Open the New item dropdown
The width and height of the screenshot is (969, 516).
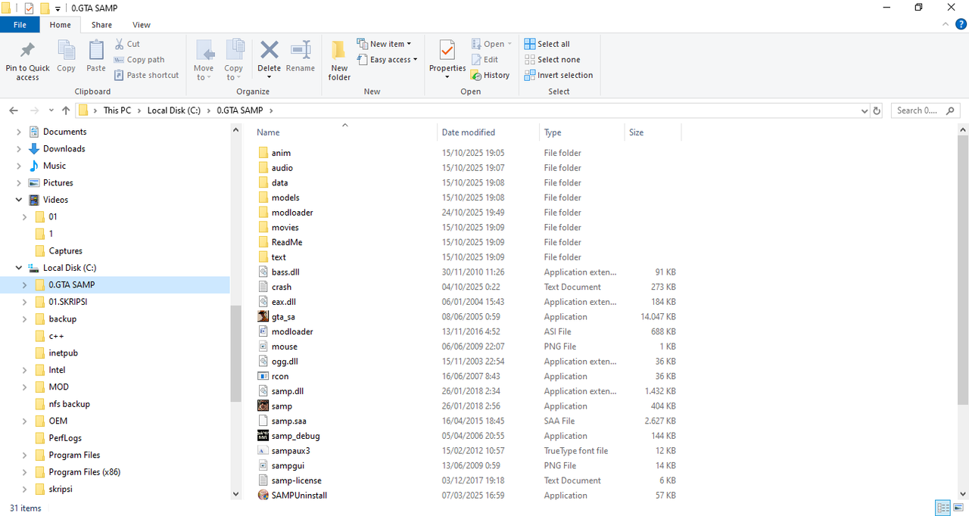coord(383,44)
